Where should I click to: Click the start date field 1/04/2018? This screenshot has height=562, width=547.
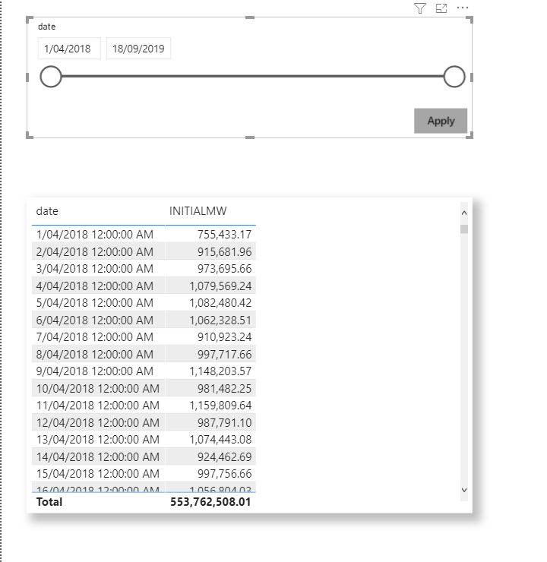pos(68,49)
